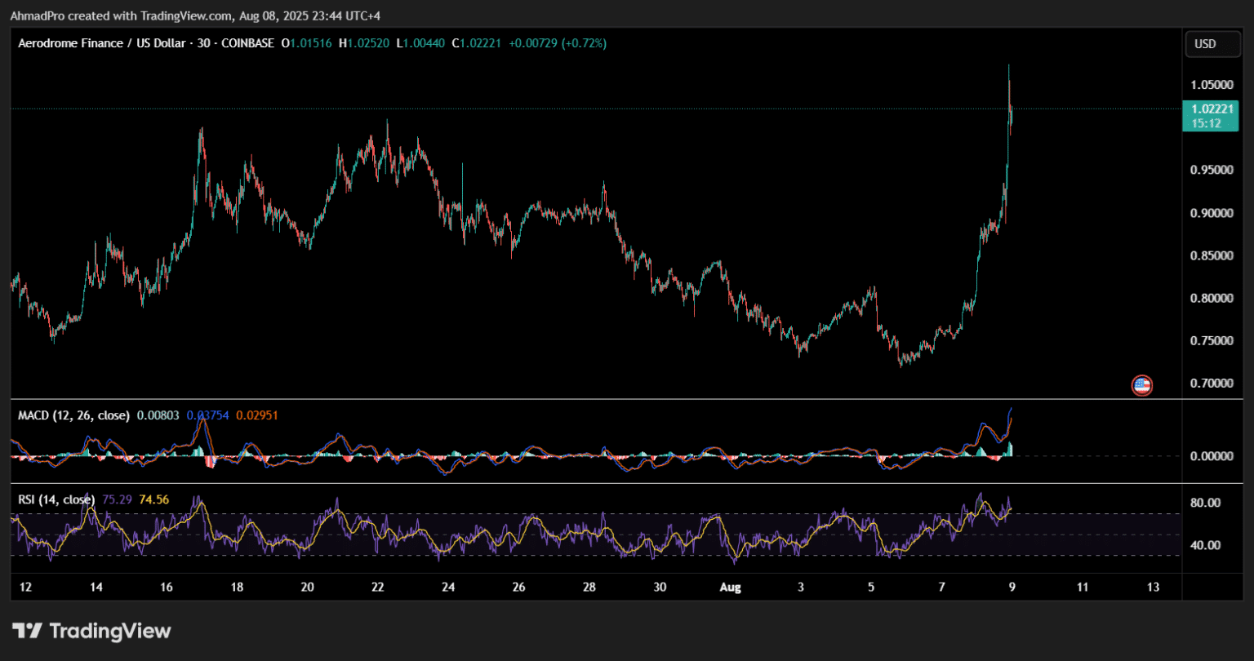Click the 0.70000 price scale label

1212,383
